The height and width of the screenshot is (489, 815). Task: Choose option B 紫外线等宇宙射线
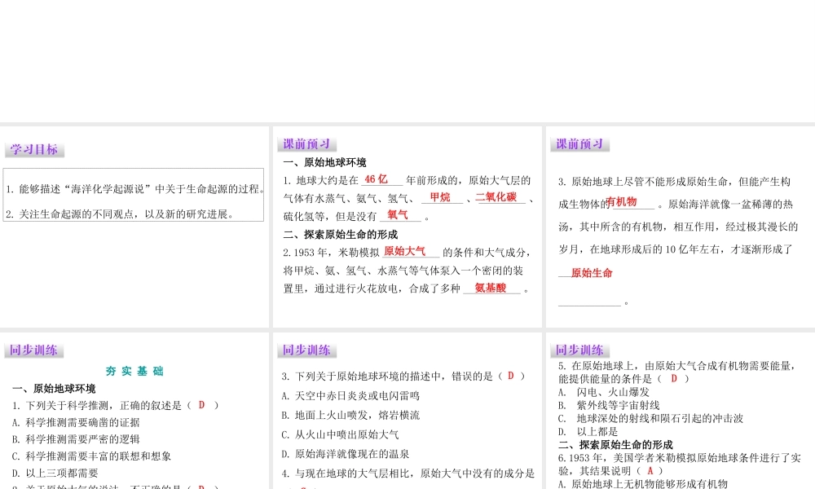(x=609, y=405)
